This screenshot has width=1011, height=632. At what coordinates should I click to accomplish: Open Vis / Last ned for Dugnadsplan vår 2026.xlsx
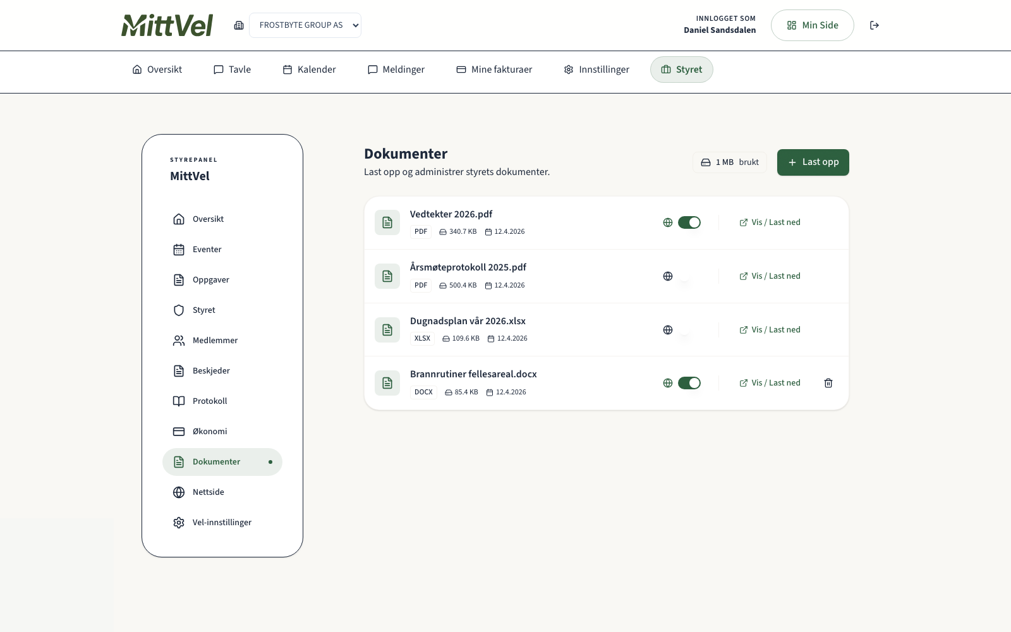click(x=770, y=330)
